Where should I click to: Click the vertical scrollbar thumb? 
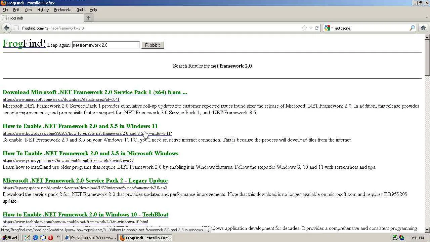[x=427, y=58]
